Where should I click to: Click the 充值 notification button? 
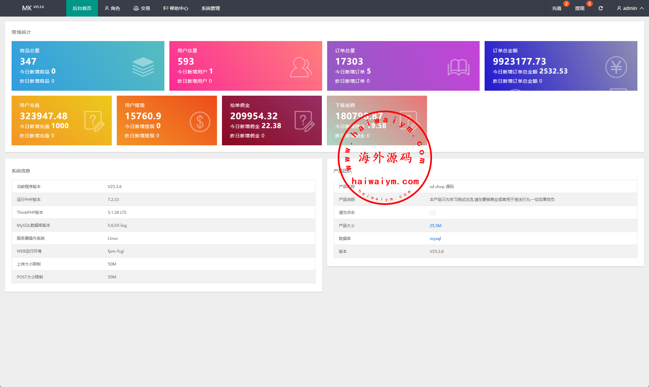coord(556,8)
